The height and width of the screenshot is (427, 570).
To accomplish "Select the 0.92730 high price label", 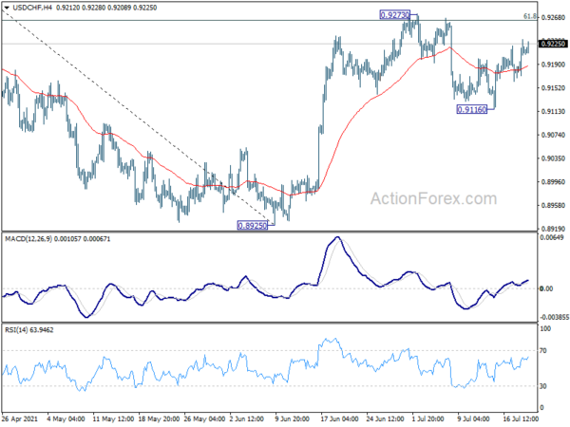I will [x=395, y=15].
